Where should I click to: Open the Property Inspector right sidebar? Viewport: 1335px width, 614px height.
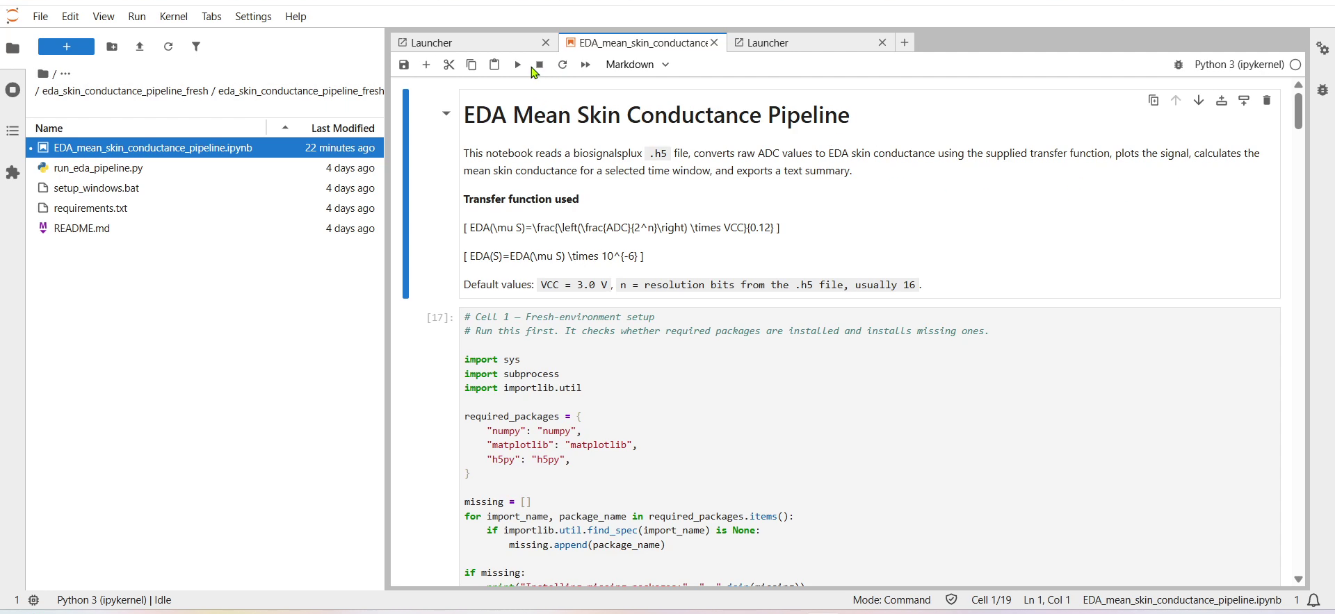1322,48
